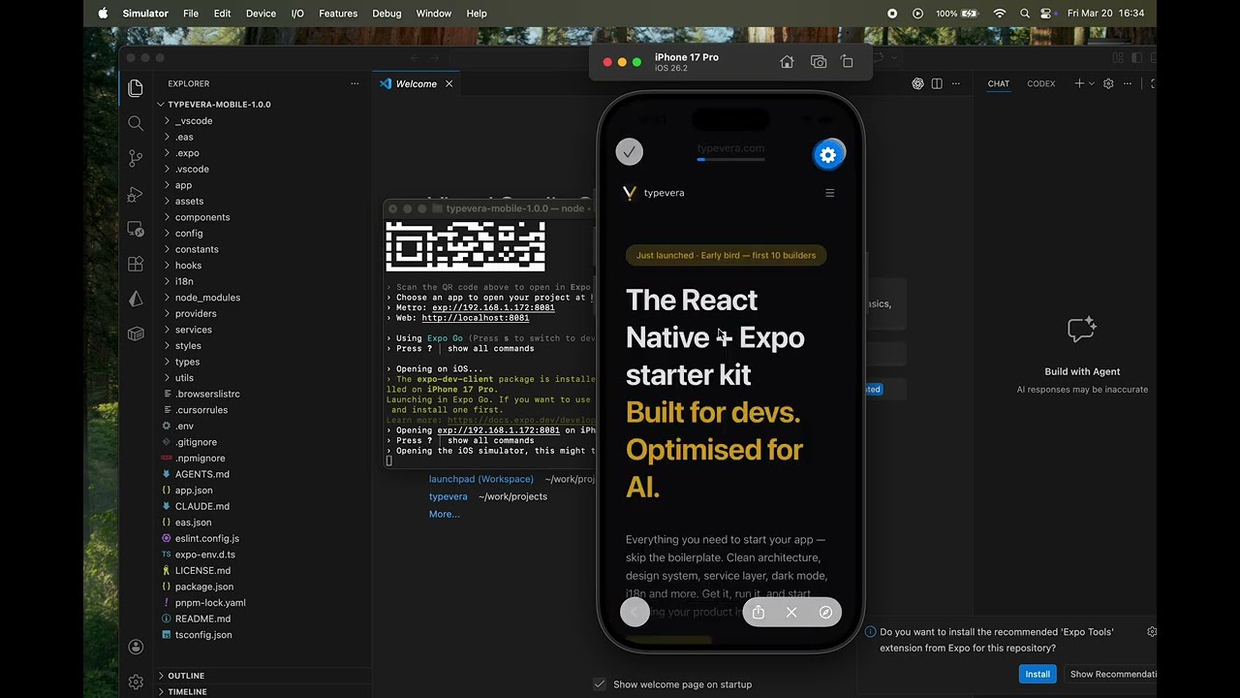
Task: Open the typevera hamburger menu
Action: click(829, 193)
